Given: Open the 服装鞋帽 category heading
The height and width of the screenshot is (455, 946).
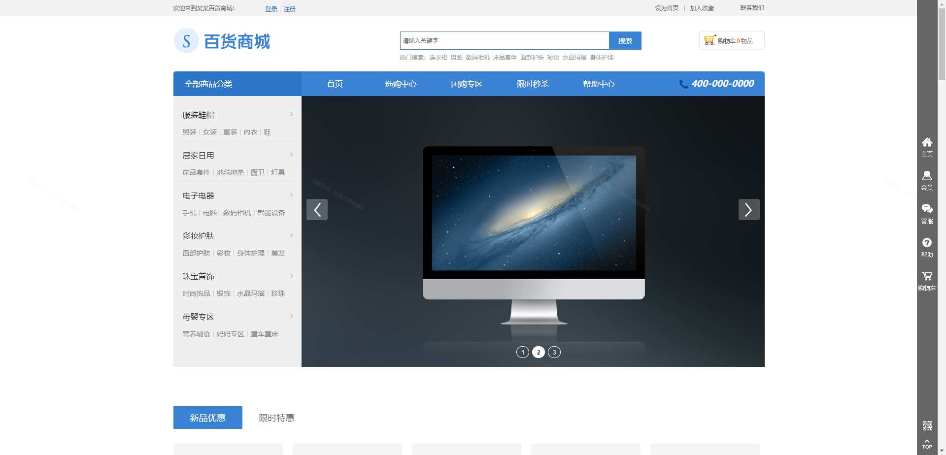Looking at the screenshot, I should point(198,115).
